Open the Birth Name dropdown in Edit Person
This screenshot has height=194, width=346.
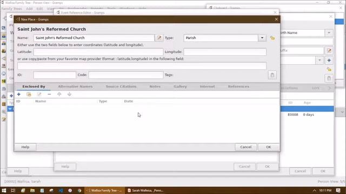pos(329,33)
